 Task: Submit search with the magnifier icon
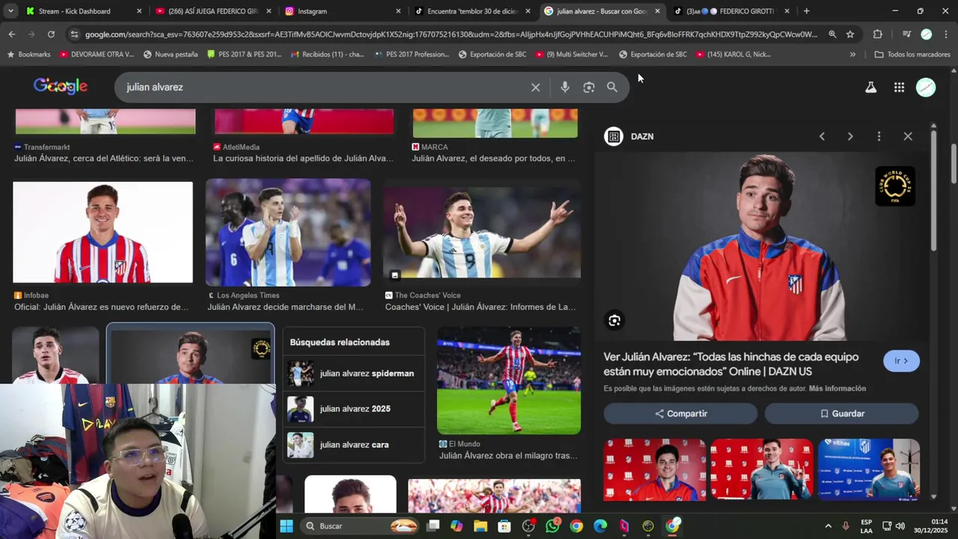tap(612, 87)
